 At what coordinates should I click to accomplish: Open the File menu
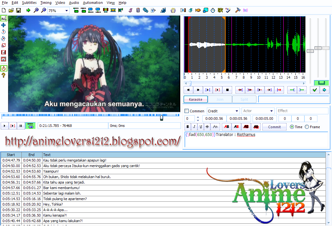click(x=5, y=3)
